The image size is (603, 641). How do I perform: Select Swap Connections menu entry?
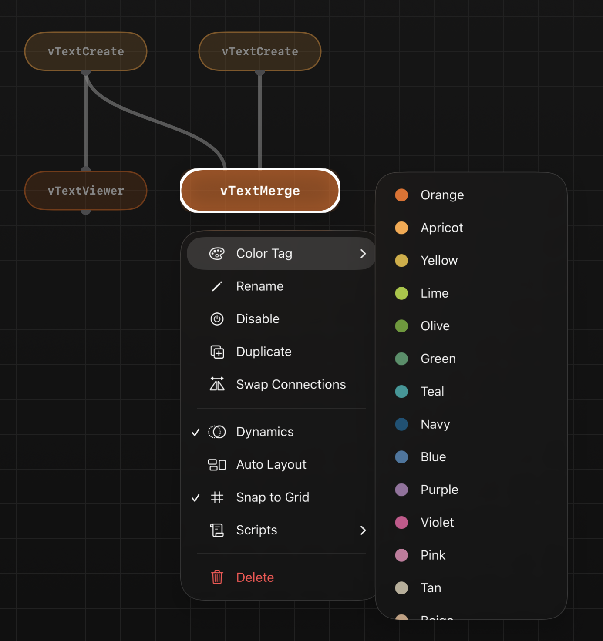(x=282, y=384)
